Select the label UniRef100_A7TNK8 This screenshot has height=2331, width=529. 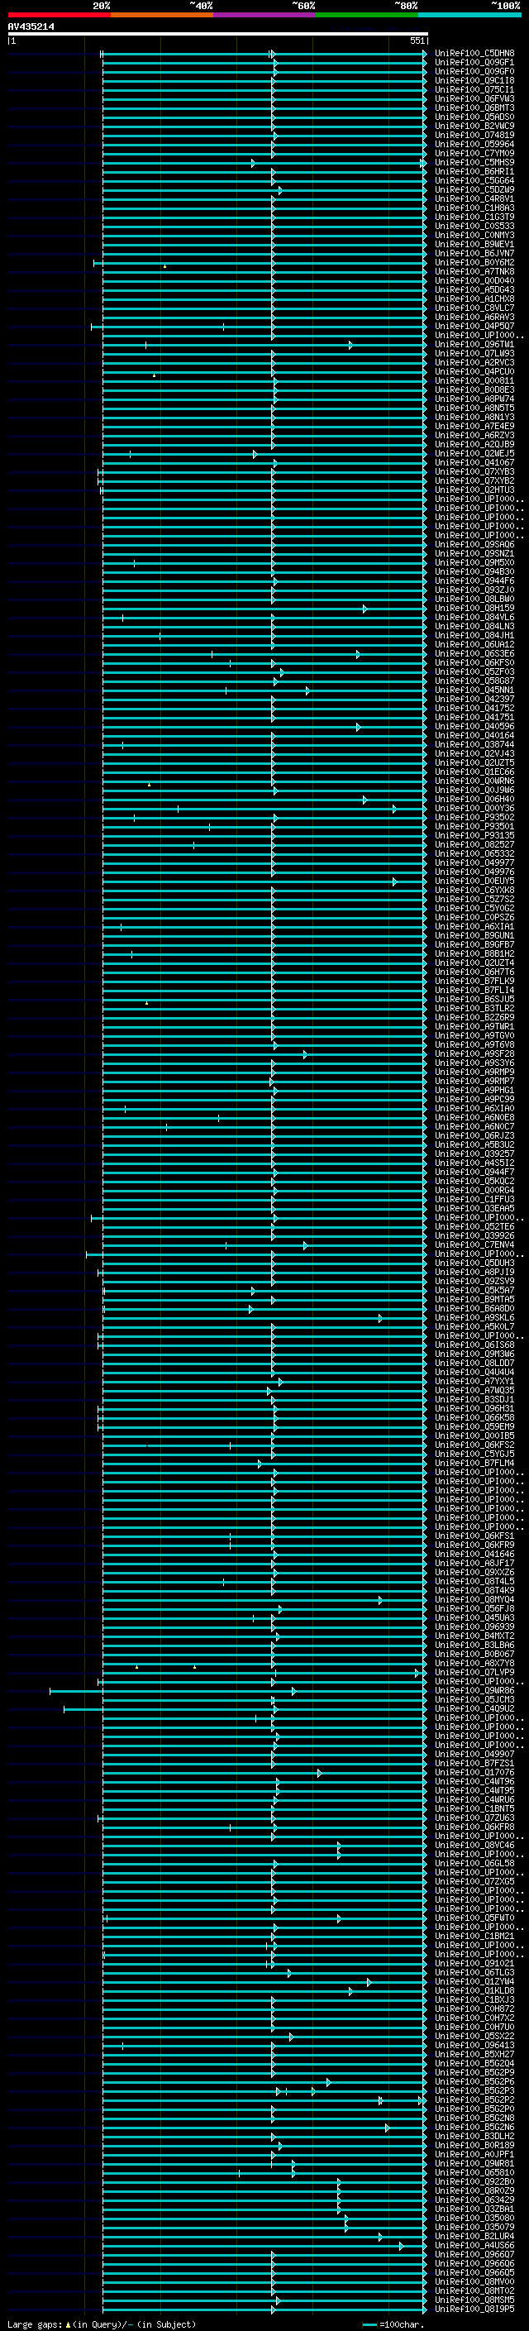(x=474, y=271)
